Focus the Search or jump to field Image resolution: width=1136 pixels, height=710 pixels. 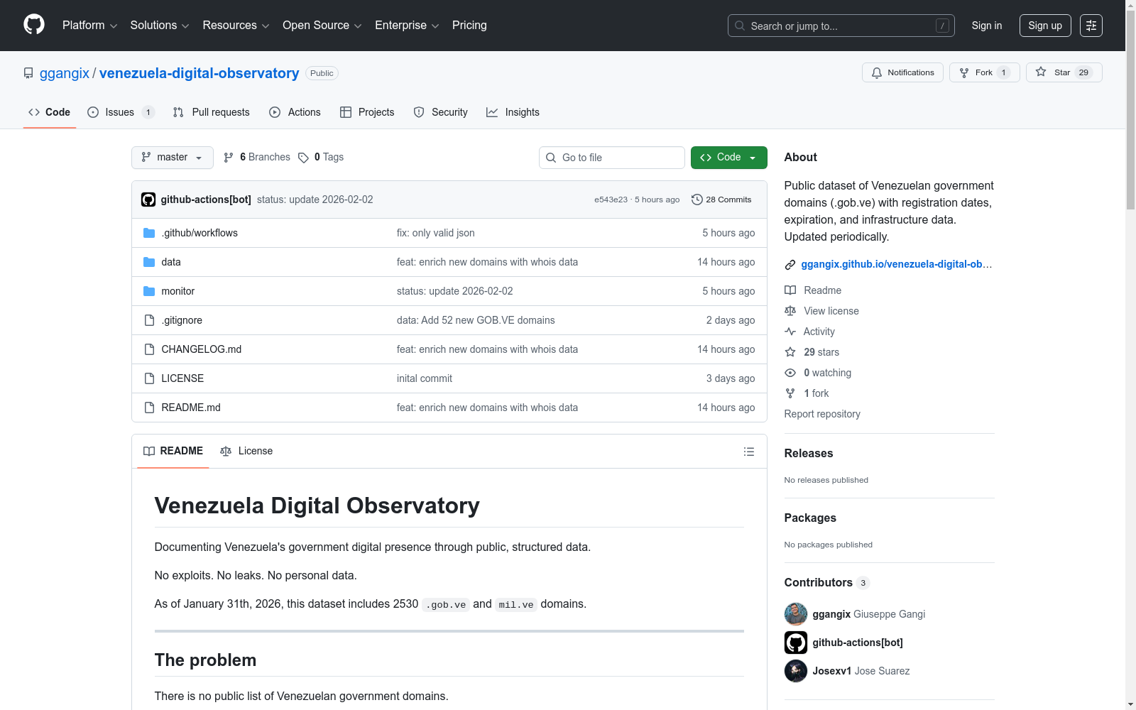841,26
